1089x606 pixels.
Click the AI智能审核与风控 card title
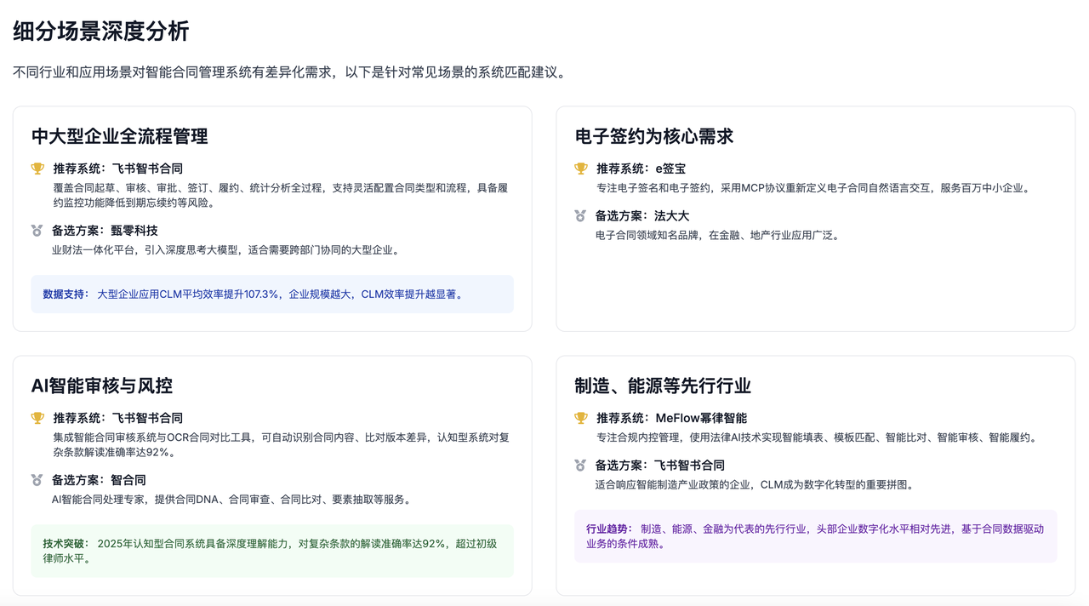[102, 386]
